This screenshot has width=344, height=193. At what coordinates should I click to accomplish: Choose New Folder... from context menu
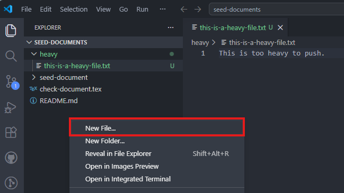157,141
